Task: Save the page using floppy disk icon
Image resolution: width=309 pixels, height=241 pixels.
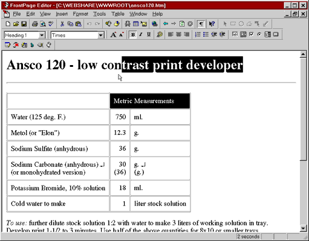Action: coord(24,24)
